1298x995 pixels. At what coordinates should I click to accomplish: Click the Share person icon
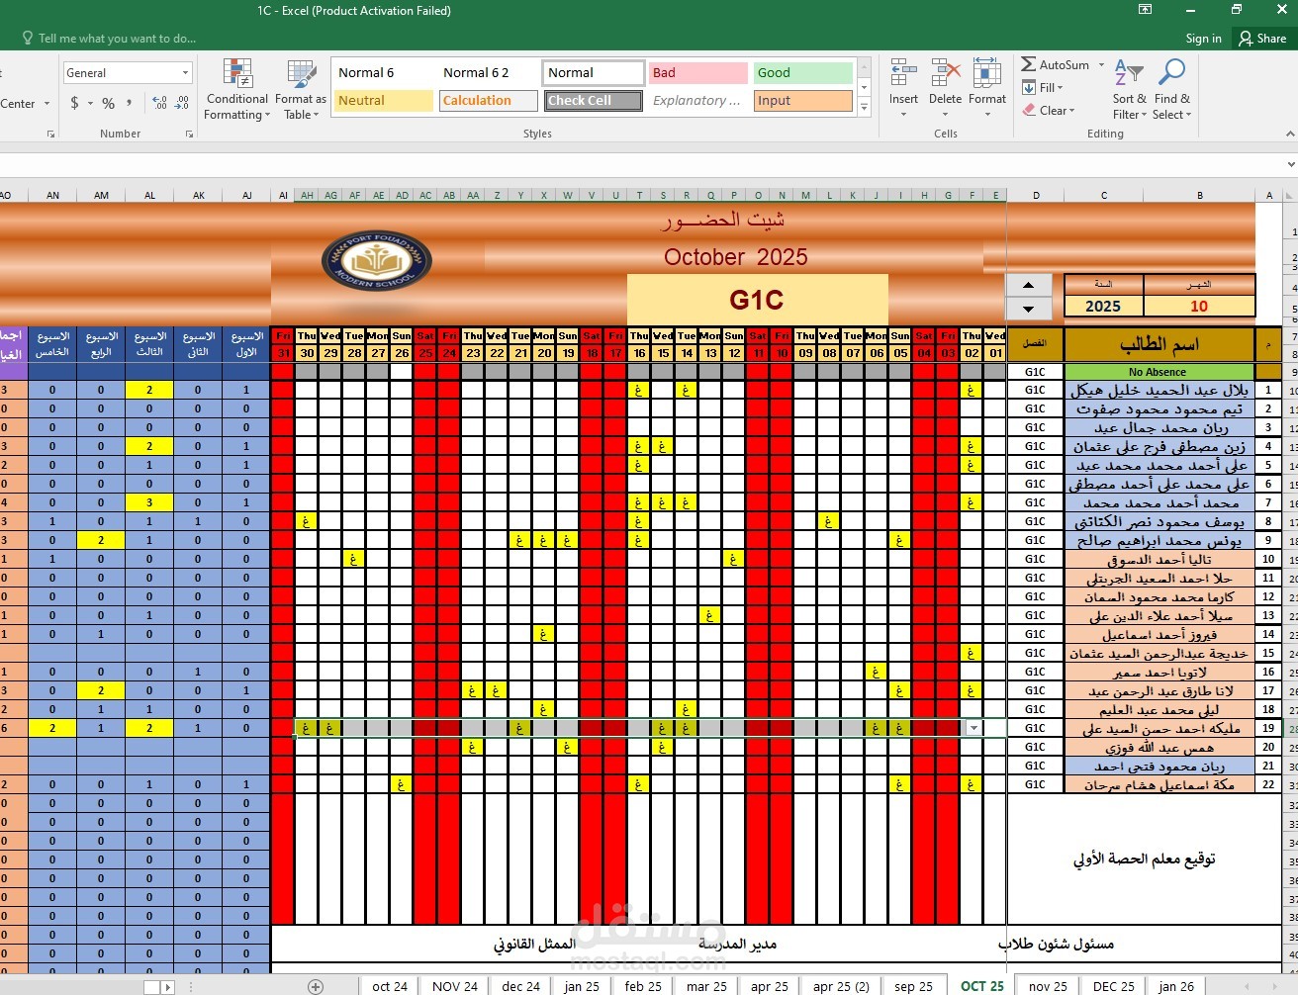pos(1246,38)
